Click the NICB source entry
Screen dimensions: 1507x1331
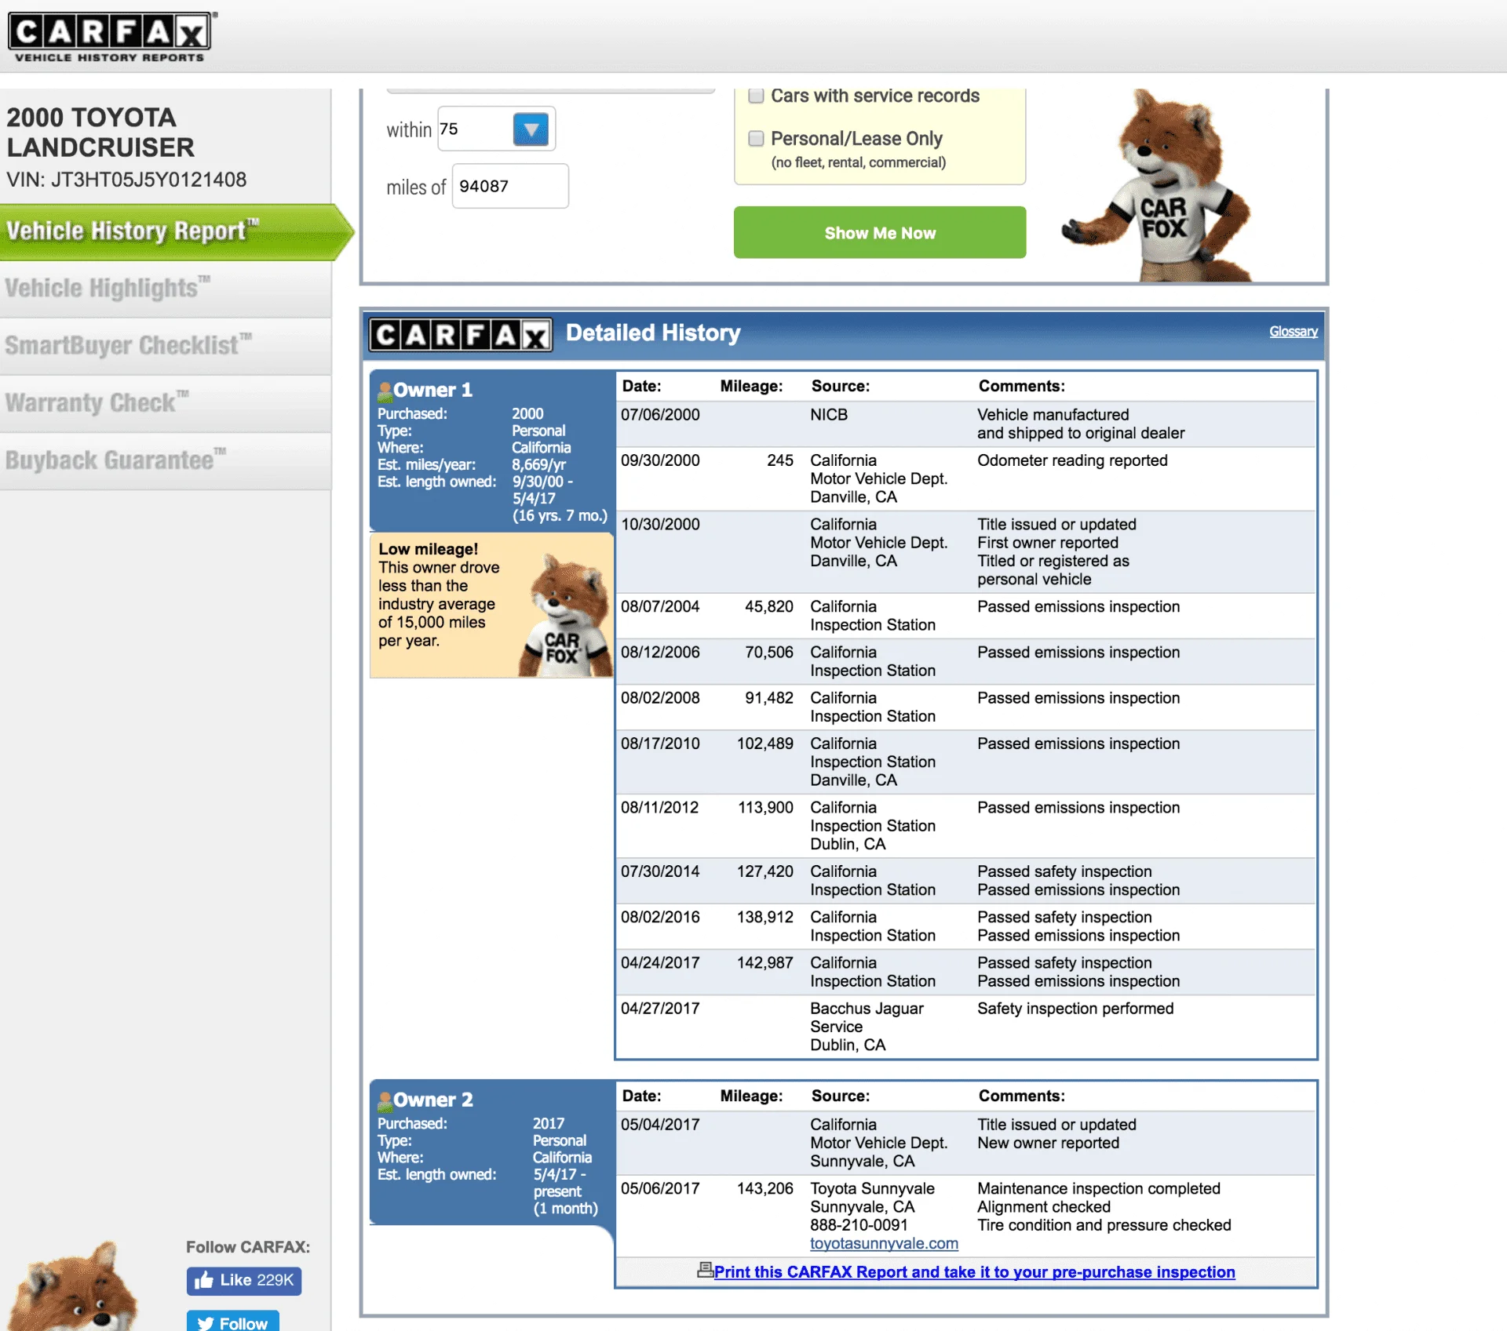click(x=829, y=415)
